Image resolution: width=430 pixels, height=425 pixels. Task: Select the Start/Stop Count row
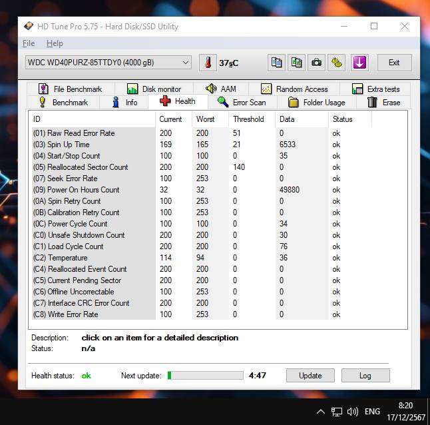tap(202, 156)
